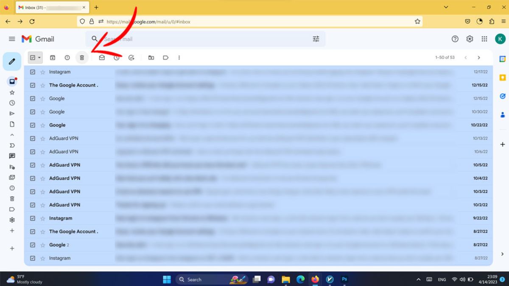The width and height of the screenshot is (509, 286).
Task: Open All Mail icon in sidebar
Action: pos(12,177)
